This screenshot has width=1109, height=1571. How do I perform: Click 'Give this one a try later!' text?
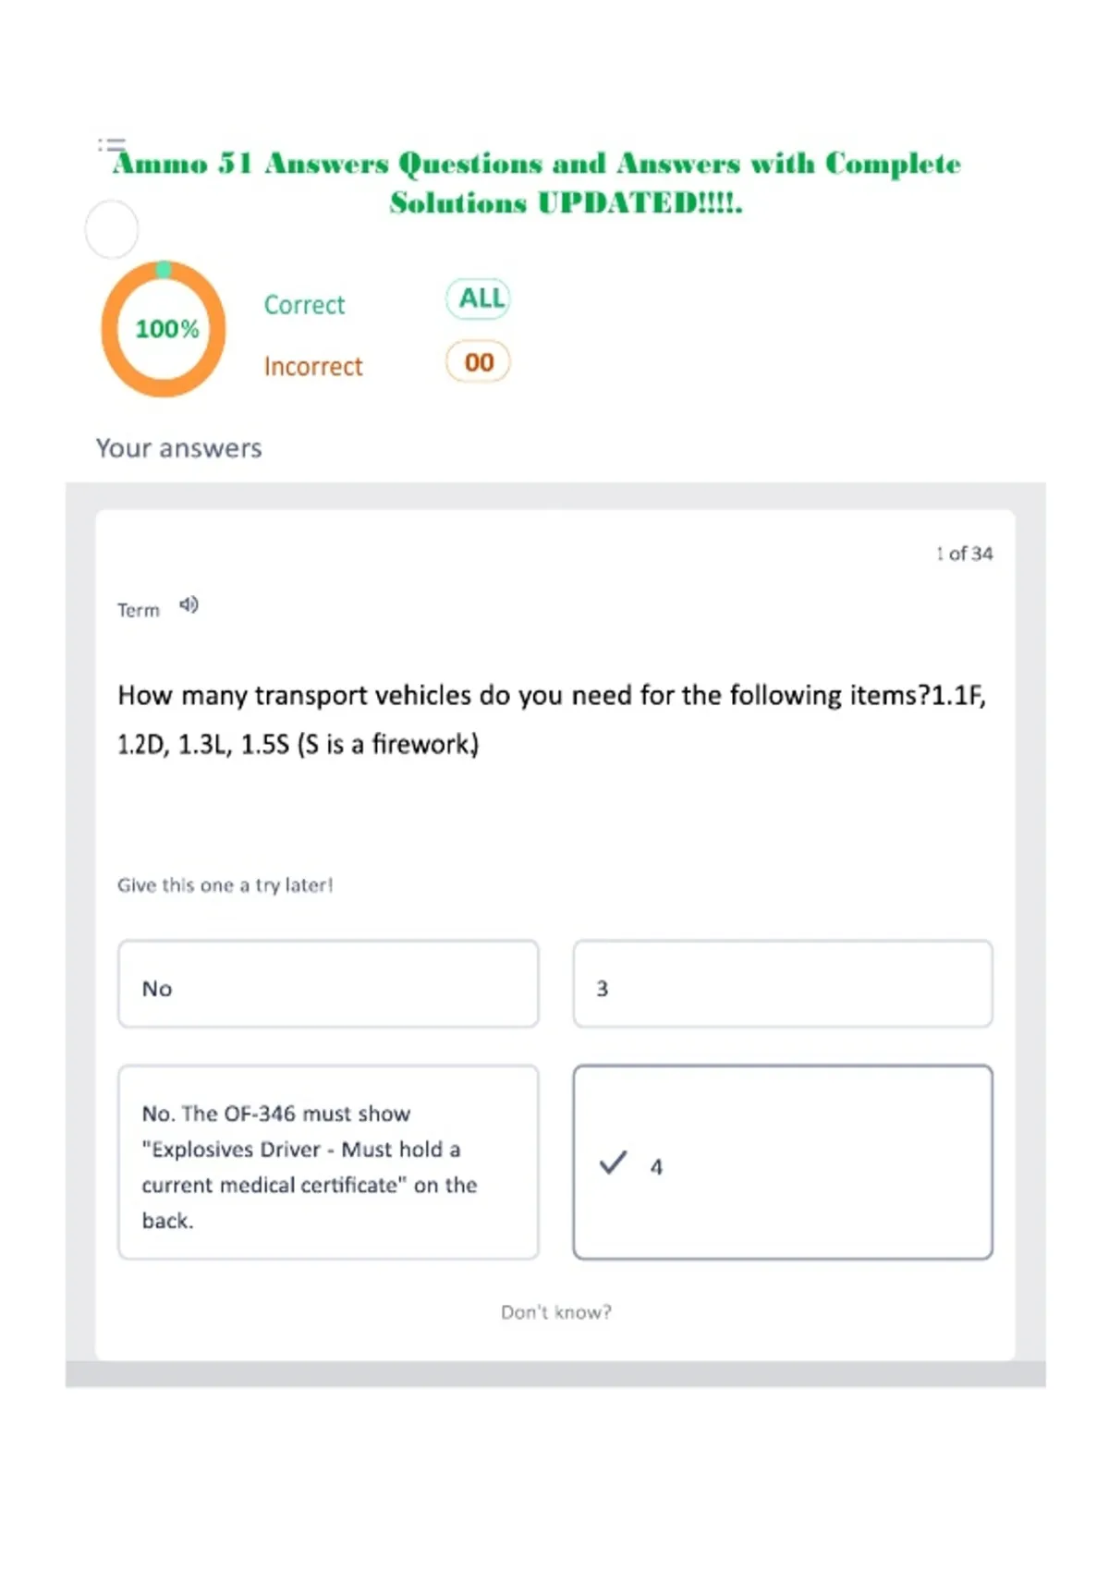coord(225,885)
